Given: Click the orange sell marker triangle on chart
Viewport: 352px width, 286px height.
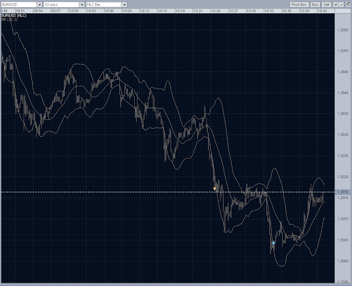Looking at the screenshot, I should click(215, 189).
